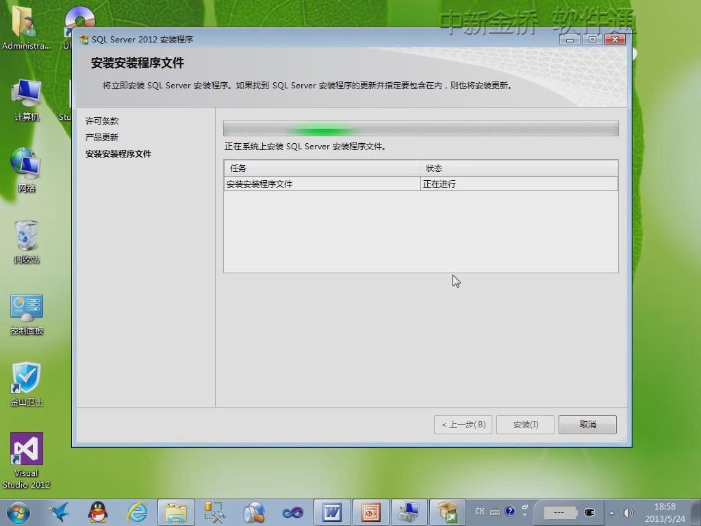Image resolution: width=701 pixels, height=526 pixels.
Task: Show hidden tray icons arrow
Action: coord(611,513)
